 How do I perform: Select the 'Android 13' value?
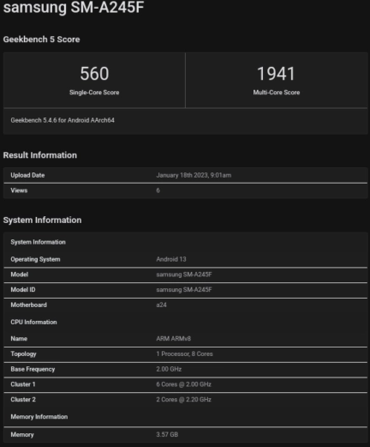pyautogui.click(x=171, y=259)
